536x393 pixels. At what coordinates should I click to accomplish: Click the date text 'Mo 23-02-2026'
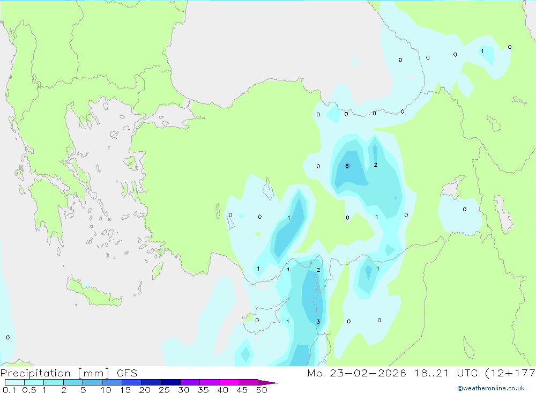356,373
